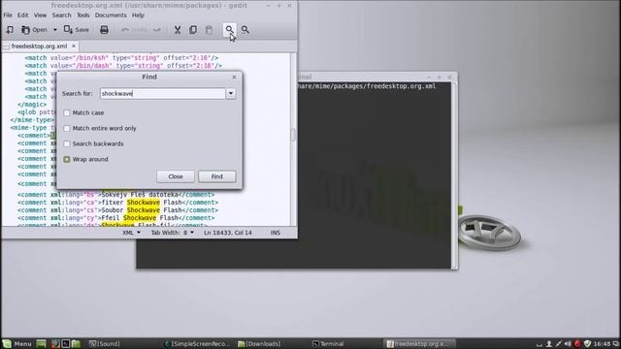Click the Shockwave highlight in the "ca" comment line

tap(143, 203)
